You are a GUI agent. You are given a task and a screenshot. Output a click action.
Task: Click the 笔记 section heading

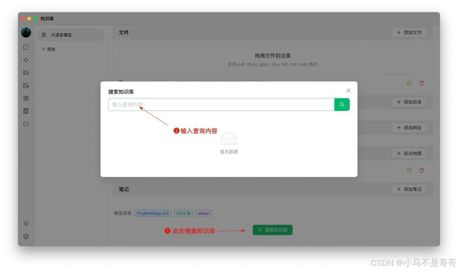pos(123,189)
